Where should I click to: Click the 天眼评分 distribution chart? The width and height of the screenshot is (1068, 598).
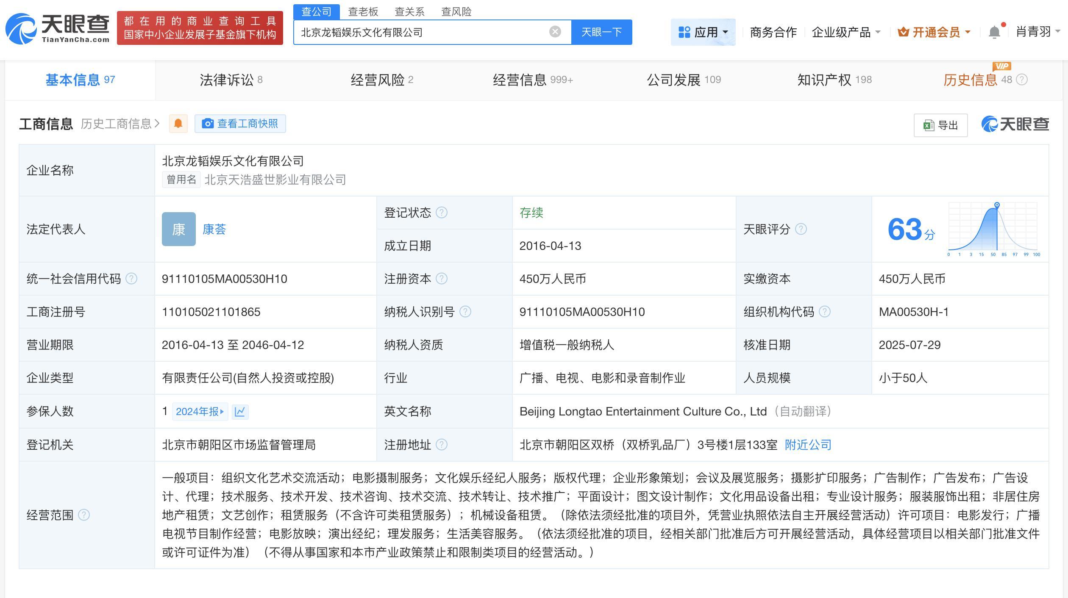coord(993,229)
